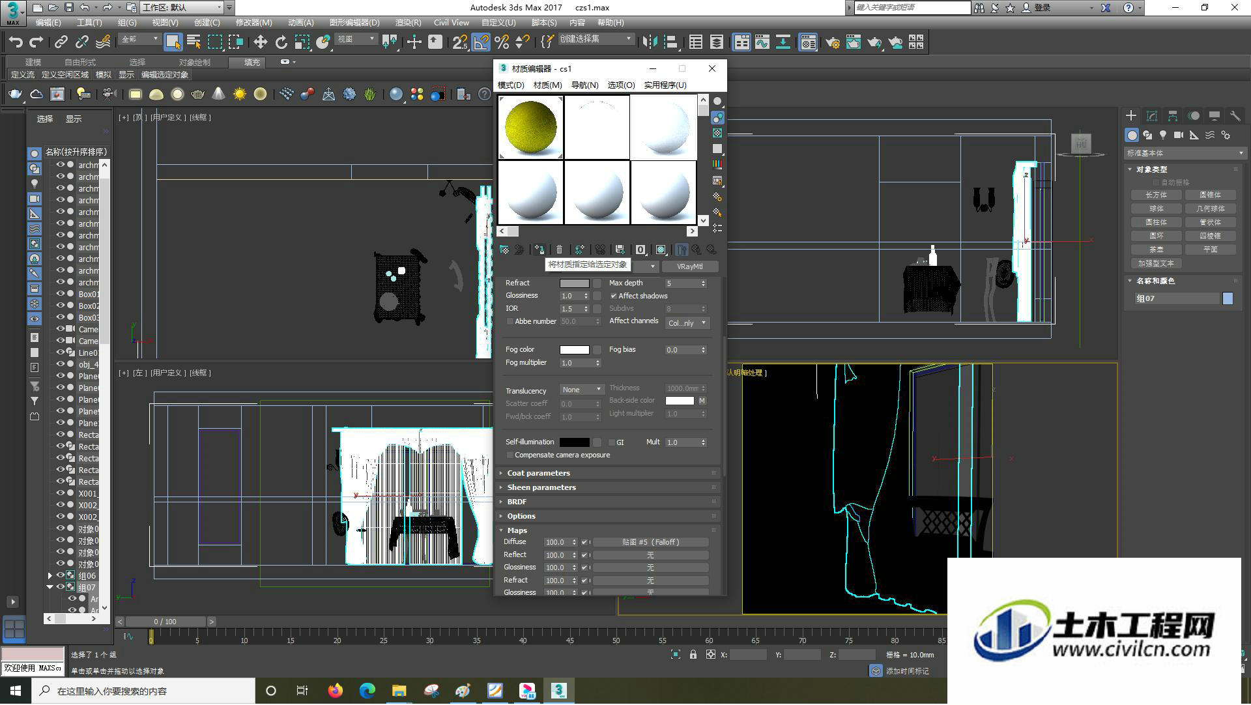Toggle Diffuse map enable checkbox
Viewport: 1251px width, 705px height.
(584, 542)
